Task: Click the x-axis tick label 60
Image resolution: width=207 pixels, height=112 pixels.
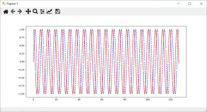Action: (x=102, y=100)
